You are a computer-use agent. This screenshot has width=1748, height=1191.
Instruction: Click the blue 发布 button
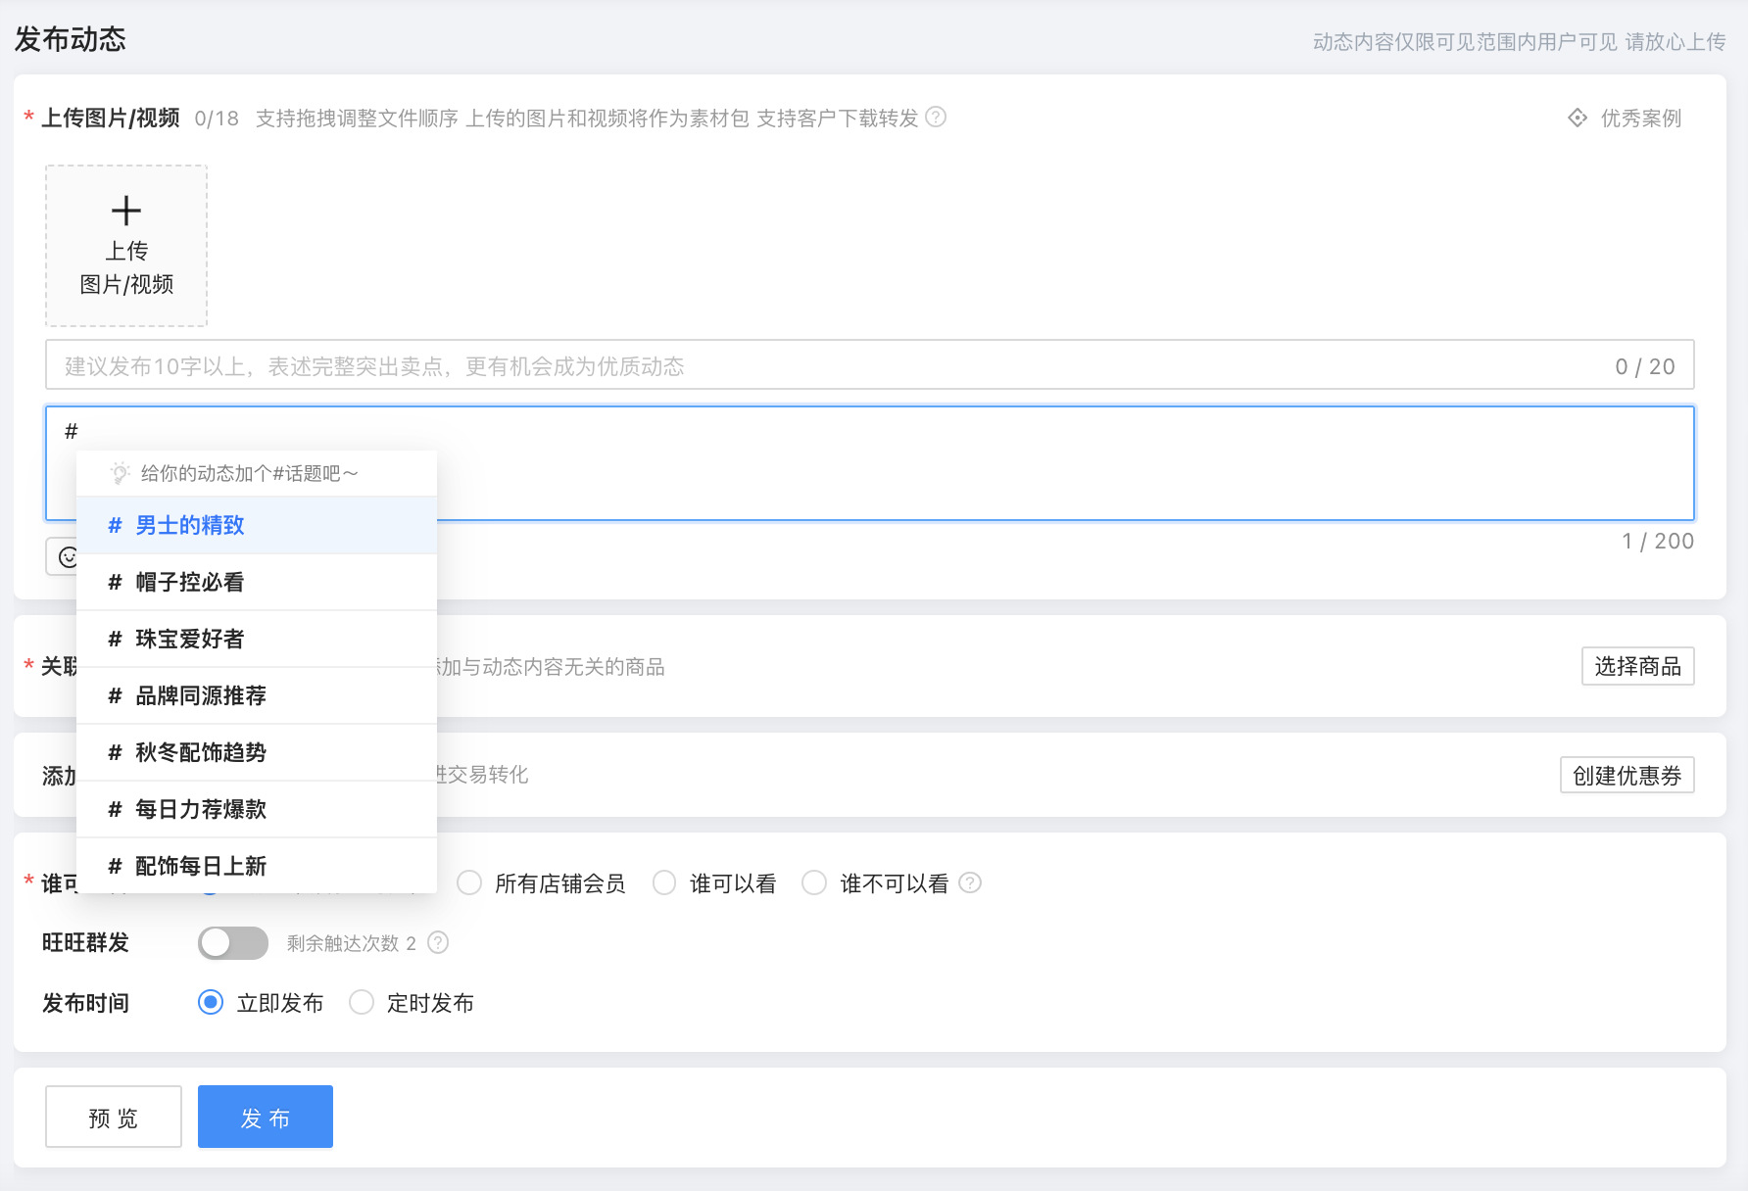[266, 1118]
